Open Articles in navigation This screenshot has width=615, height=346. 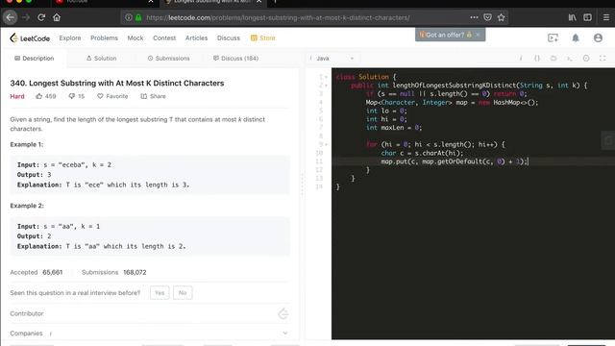[196, 38]
